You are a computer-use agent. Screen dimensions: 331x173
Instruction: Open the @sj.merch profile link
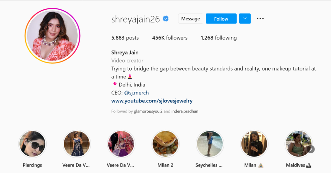click(136, 93)
